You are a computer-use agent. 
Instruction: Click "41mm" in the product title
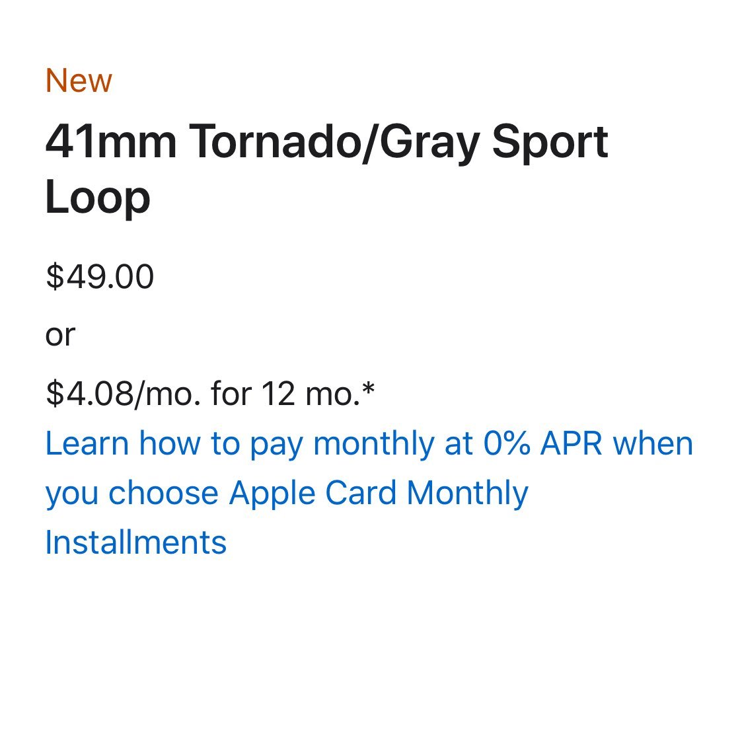[111, 141]
